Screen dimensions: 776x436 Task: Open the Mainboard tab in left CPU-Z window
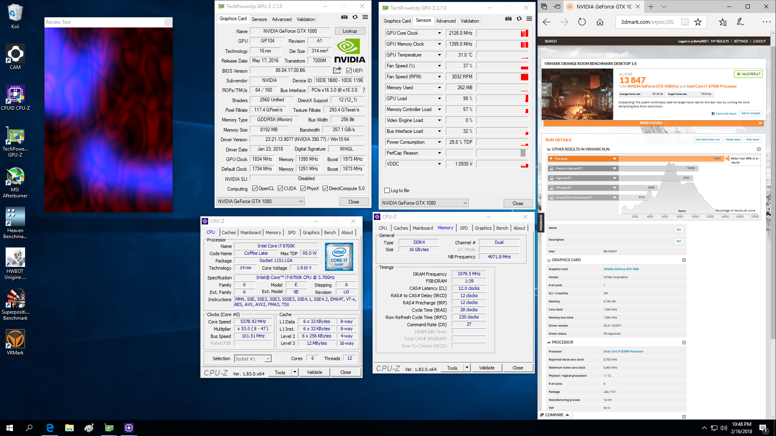click(x=251, y=233)
